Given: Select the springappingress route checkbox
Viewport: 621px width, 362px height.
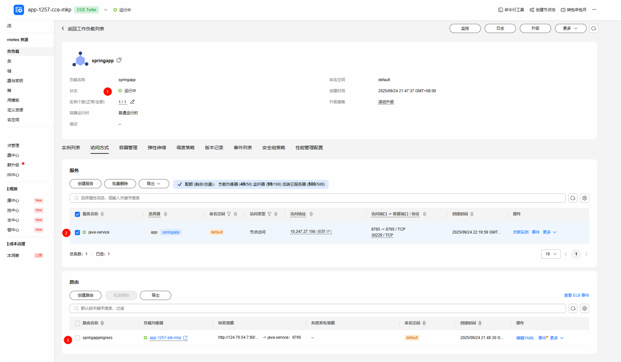Looking at the screenshot, I should click(x=77, y=338).
